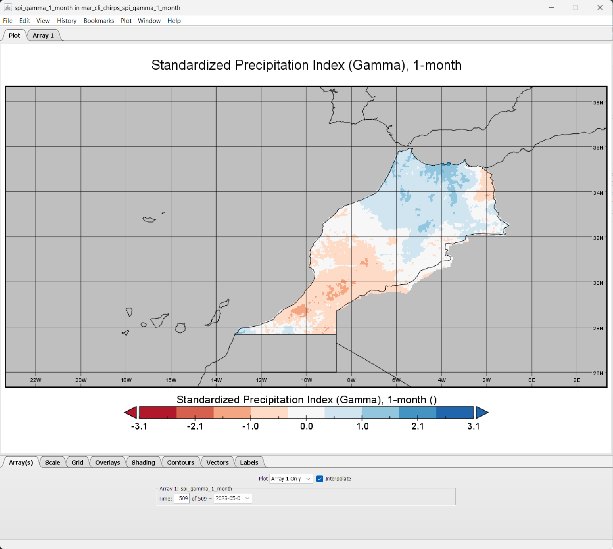Switch to the Array 1 tab
613x549 pixels.
tap(43, 36)
